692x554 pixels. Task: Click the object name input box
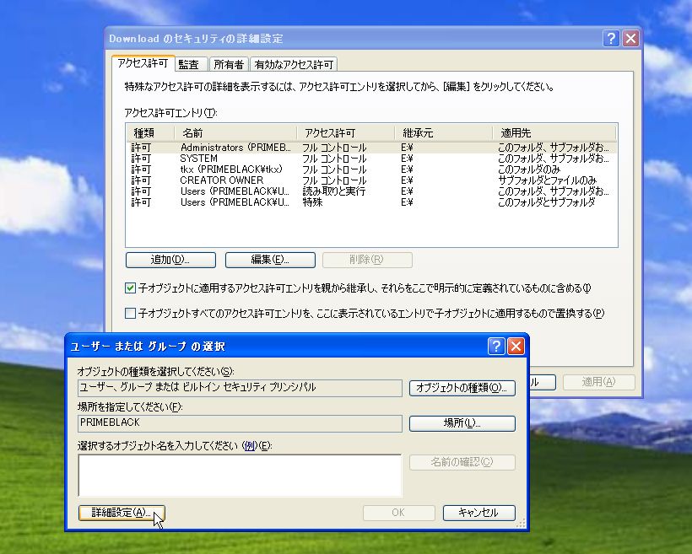pyautogui.click(x=240, y=476)
